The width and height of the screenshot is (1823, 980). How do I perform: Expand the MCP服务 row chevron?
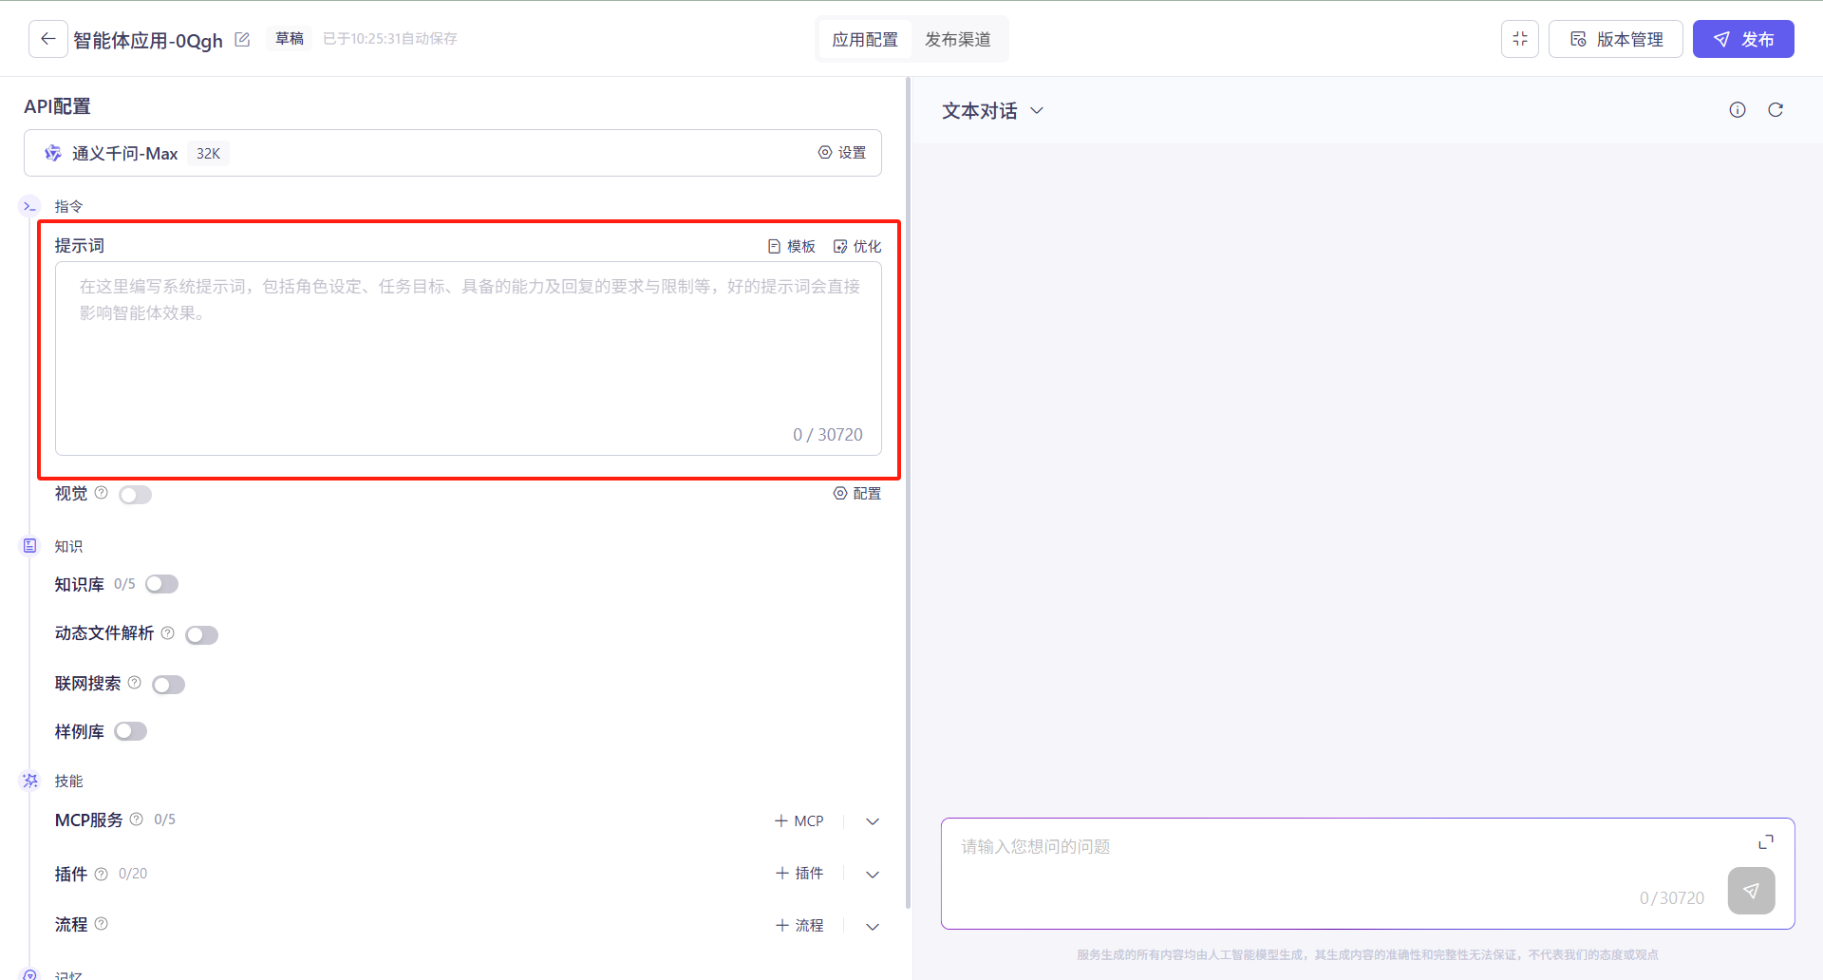[x=873, y=821]
